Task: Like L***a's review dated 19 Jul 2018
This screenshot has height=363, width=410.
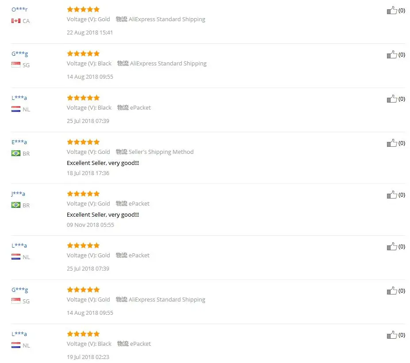Action: pyautogui.click(x=392, y=335)
